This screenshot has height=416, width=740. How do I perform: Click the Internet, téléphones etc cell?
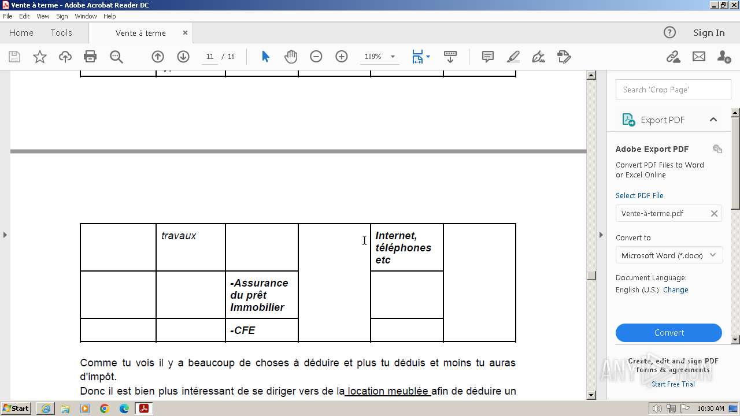(407, 247)
